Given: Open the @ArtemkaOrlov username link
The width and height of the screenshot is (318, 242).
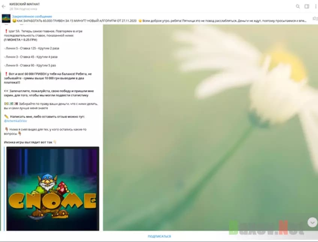Looking at the screenshot, I should pyautogui.click(x=16, y=121).
